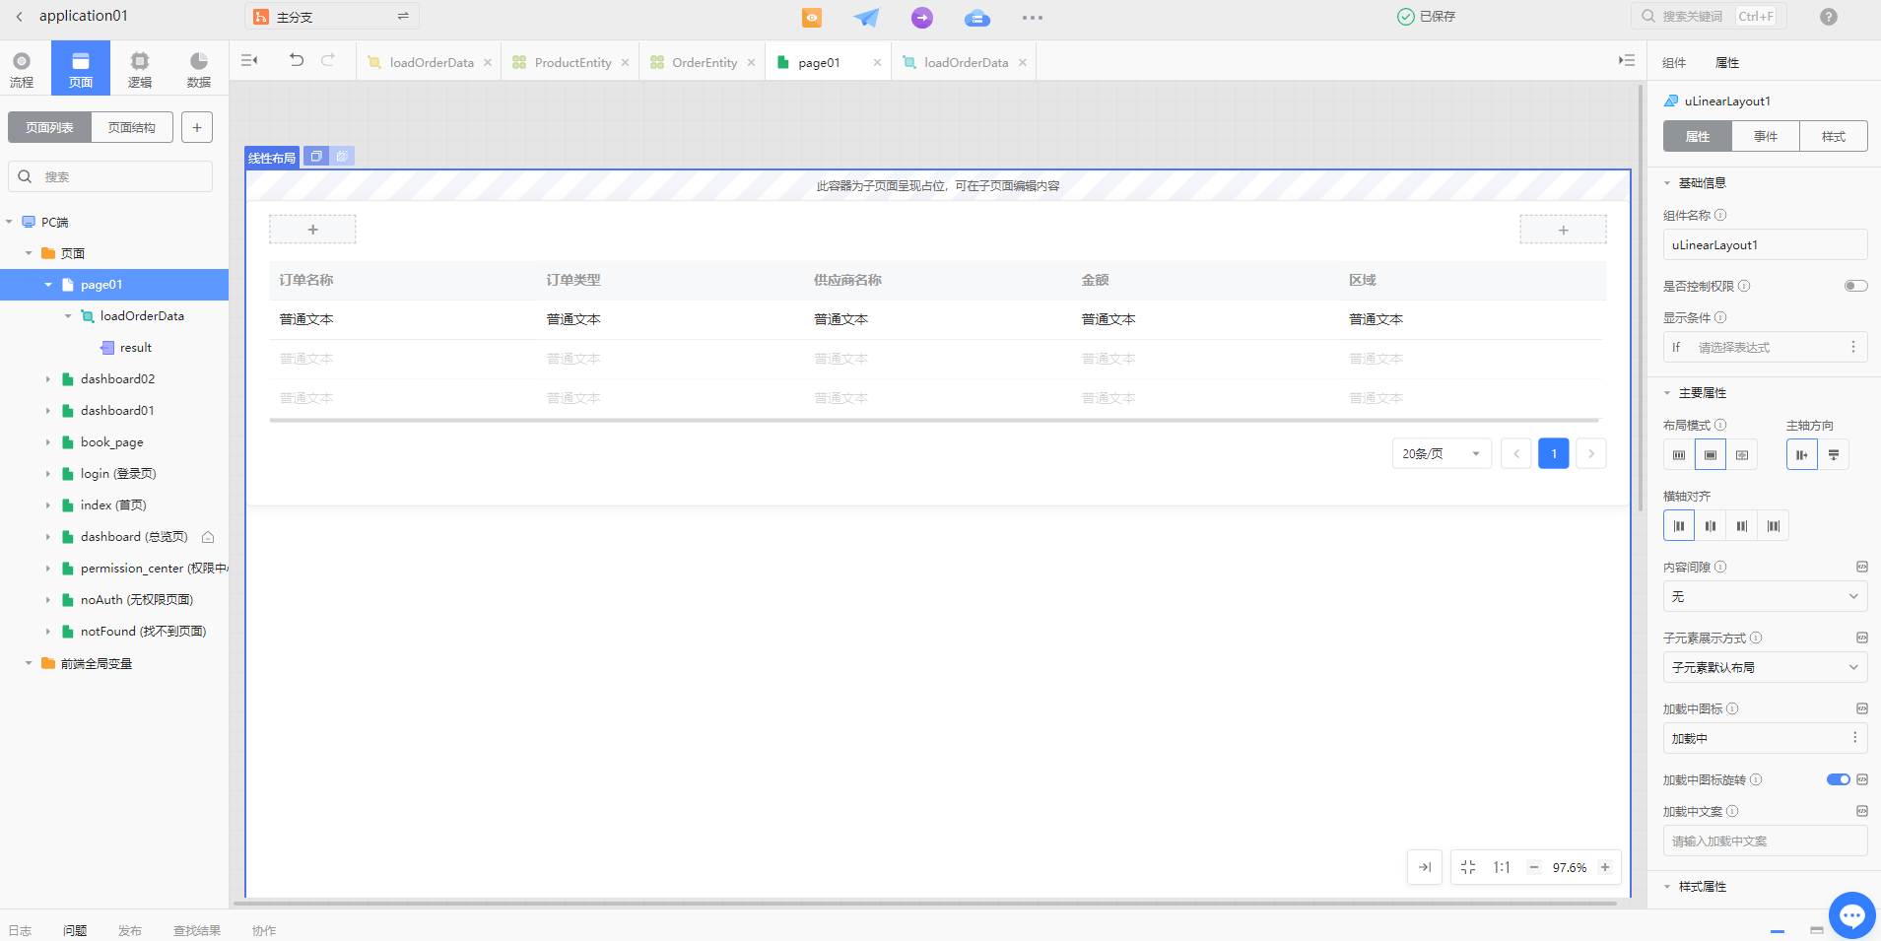This screenshot has height=941, width=1881.
Task: Click the next page arrow in pagination
Action: click(1591, 453)
